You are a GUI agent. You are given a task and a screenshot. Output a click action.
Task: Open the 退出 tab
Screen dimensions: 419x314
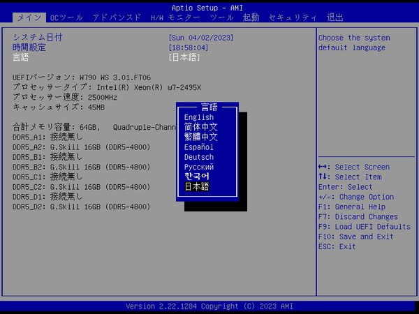335,17
